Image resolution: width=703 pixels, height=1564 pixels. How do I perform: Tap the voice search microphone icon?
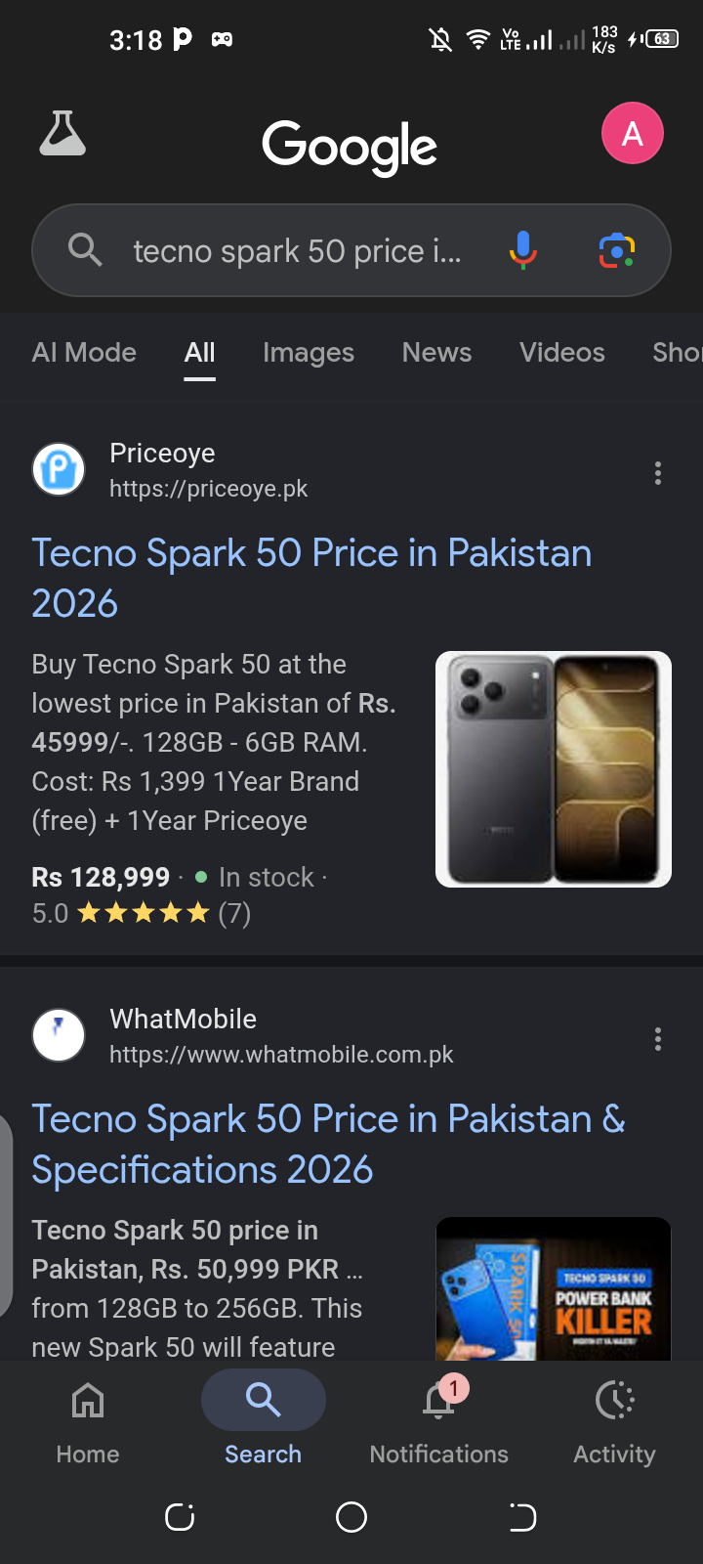523,250
